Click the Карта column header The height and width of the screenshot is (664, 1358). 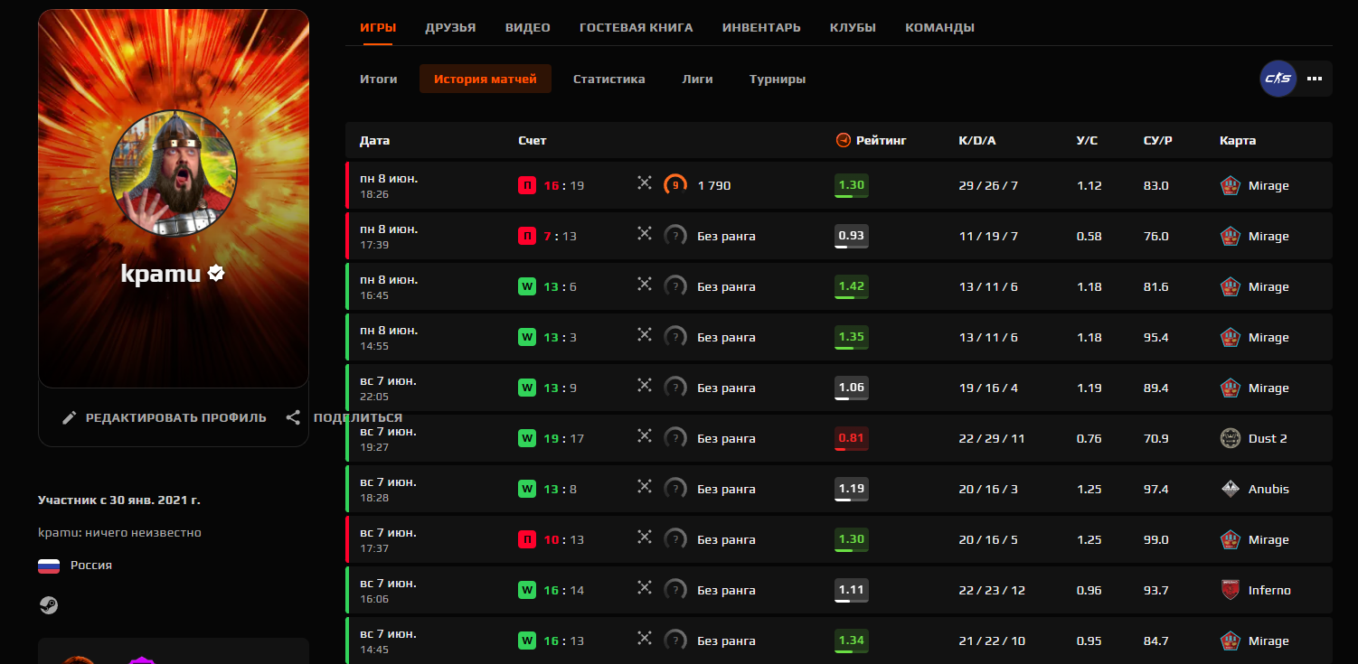click(1238, 140)
